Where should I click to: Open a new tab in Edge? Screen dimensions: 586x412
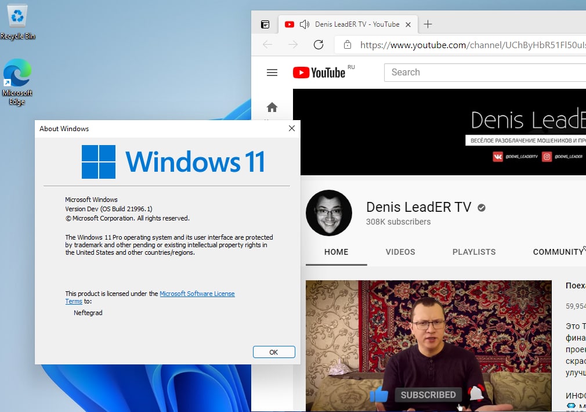point(428,24)
